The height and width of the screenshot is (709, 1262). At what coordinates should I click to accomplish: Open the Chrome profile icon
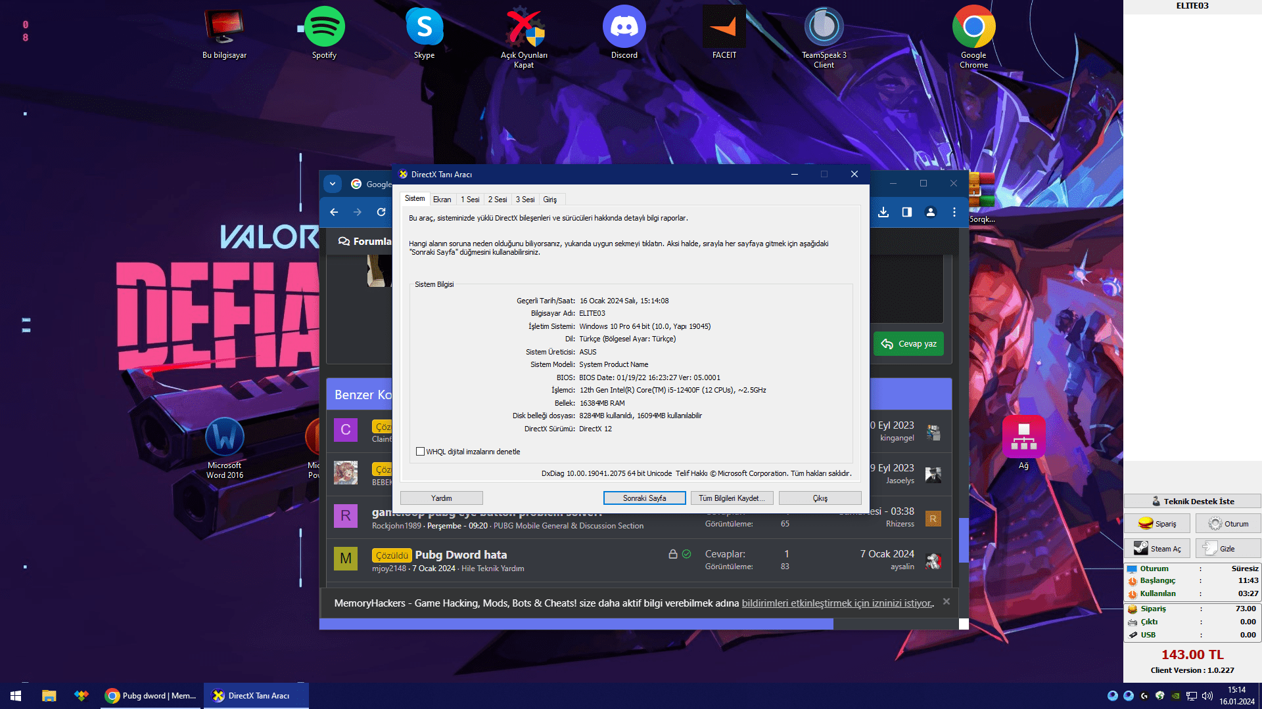point(931,212)
